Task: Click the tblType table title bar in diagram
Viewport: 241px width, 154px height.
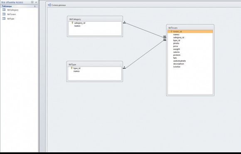Action: tap(94, 65)
